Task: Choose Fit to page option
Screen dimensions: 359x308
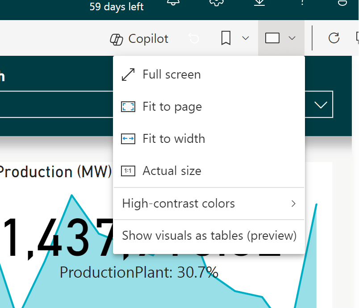Action: [172, 107]
